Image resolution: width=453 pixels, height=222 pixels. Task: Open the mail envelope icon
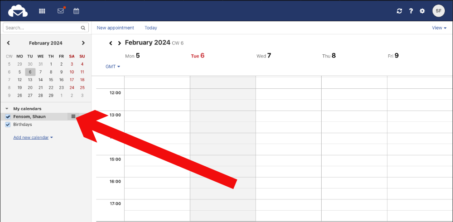(x=61, y=11)
